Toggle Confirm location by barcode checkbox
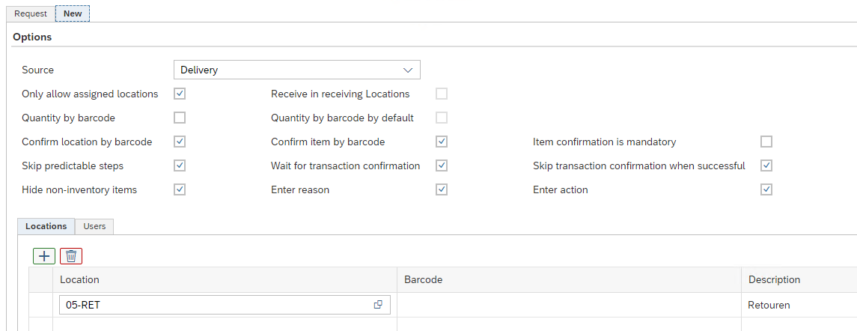Screen dimensions: 857x331 (x=180, y=142)
